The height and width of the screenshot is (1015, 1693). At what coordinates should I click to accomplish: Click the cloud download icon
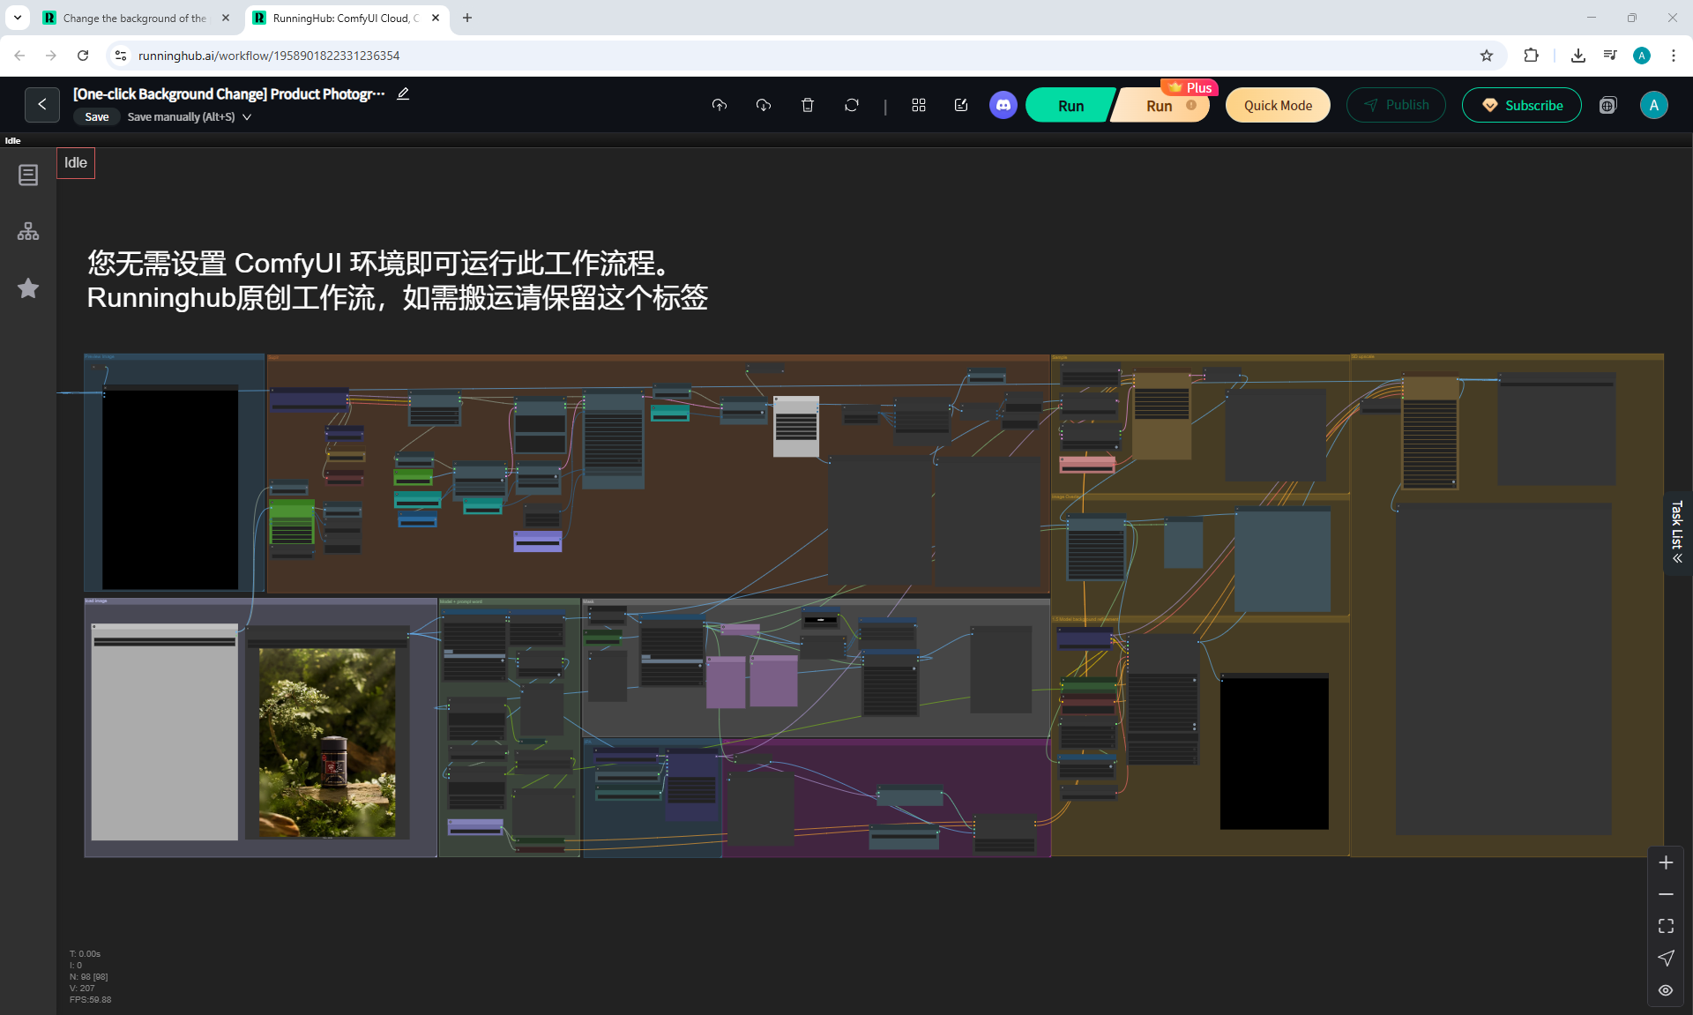[x=764, y=105]
